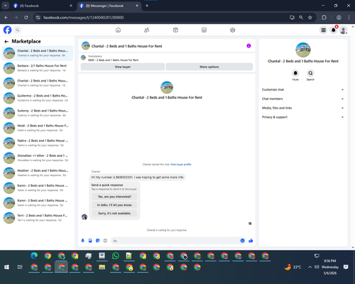This screenshot has height=284, width=355.
Task: Click the browser reload icon
Action: coord(26,18)
